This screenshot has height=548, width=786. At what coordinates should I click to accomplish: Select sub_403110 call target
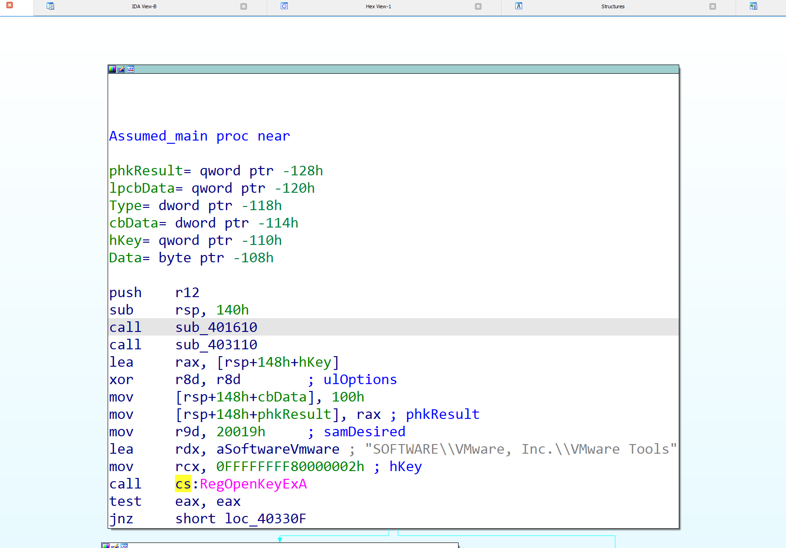[216, 345]
